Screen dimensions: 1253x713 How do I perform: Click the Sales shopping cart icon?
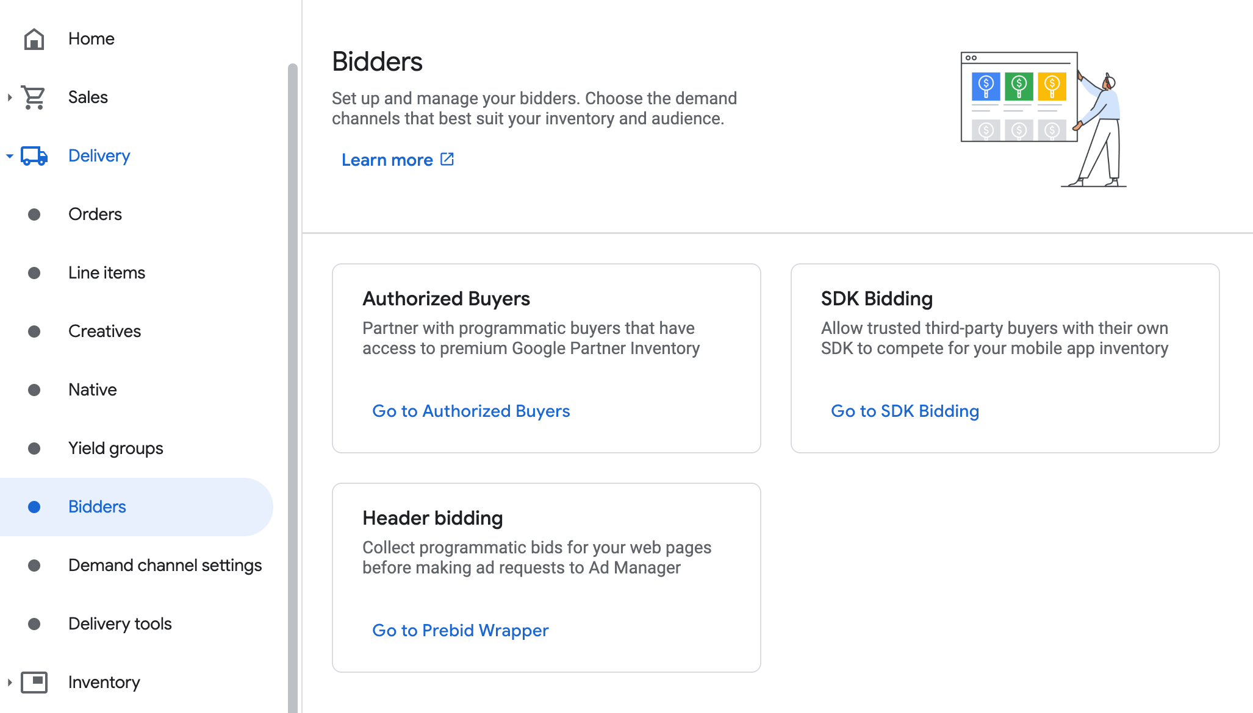tap(34, 98)
